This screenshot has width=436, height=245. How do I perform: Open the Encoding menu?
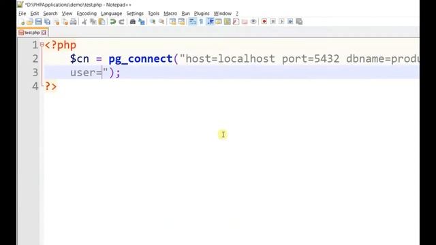point(87,14)
